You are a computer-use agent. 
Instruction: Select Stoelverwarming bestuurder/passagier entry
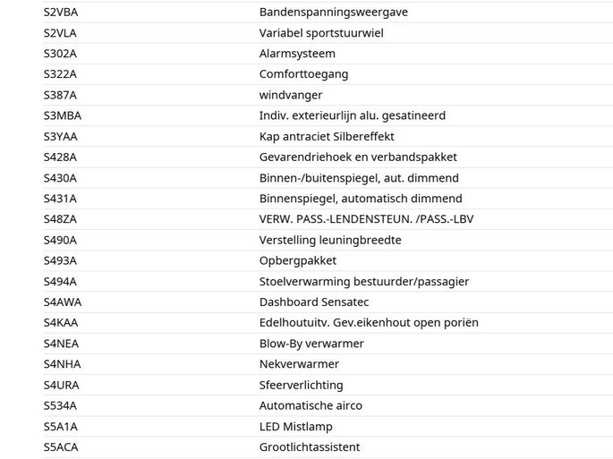click(364, 282)
